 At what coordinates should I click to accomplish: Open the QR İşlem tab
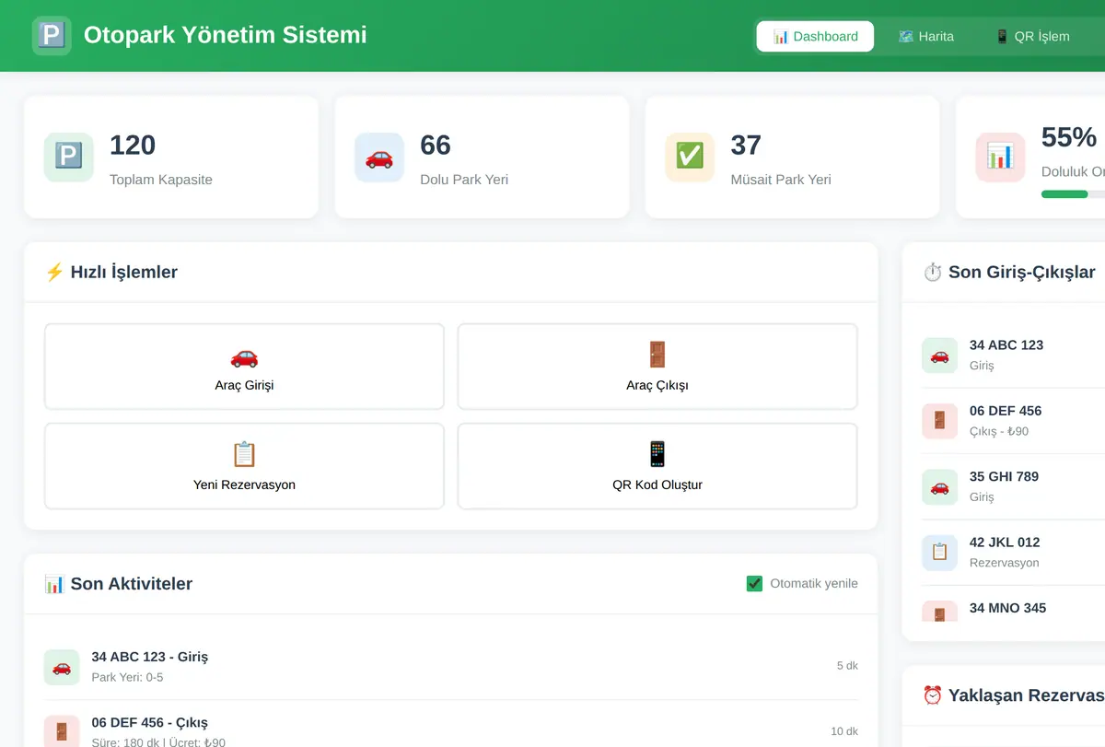point(1032,37)
